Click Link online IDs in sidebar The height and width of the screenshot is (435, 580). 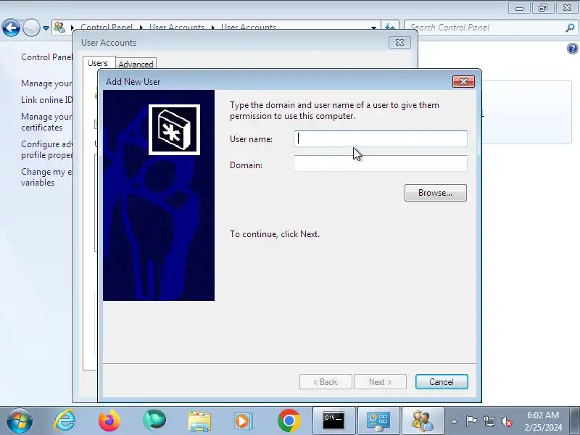46,100
